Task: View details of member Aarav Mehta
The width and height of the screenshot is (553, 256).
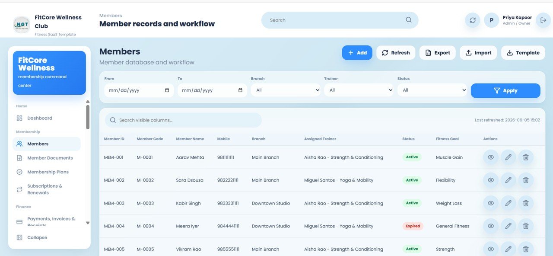Action: click(491, 157)
